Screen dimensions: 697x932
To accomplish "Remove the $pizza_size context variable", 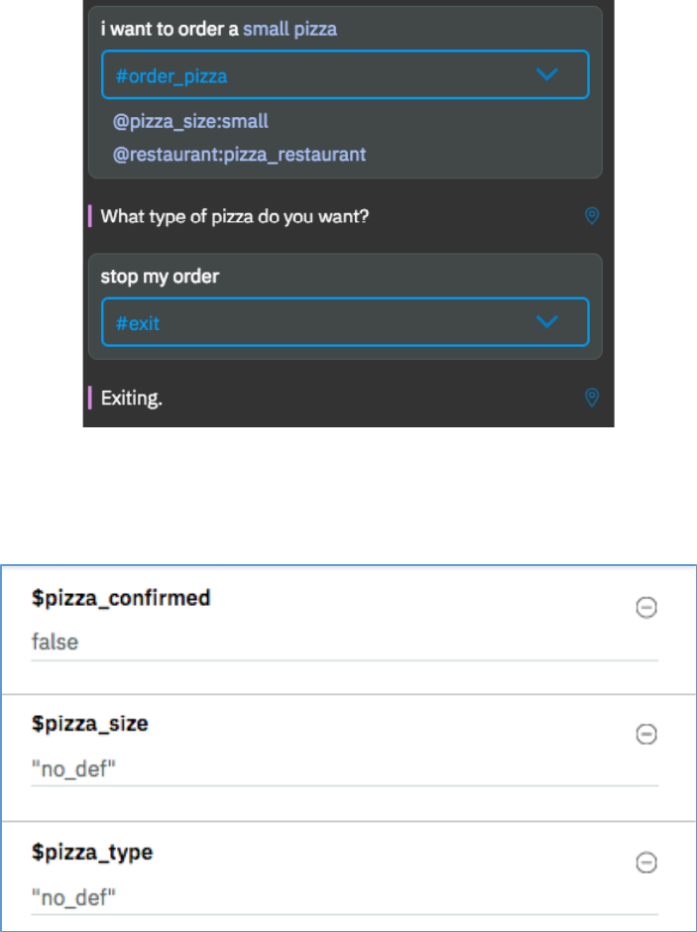I will tap(645, 735).
